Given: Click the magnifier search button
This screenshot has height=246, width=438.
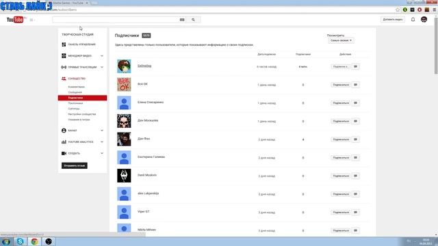Looking at the screenshot, I should pyautogui.click(x=193, y=20).
